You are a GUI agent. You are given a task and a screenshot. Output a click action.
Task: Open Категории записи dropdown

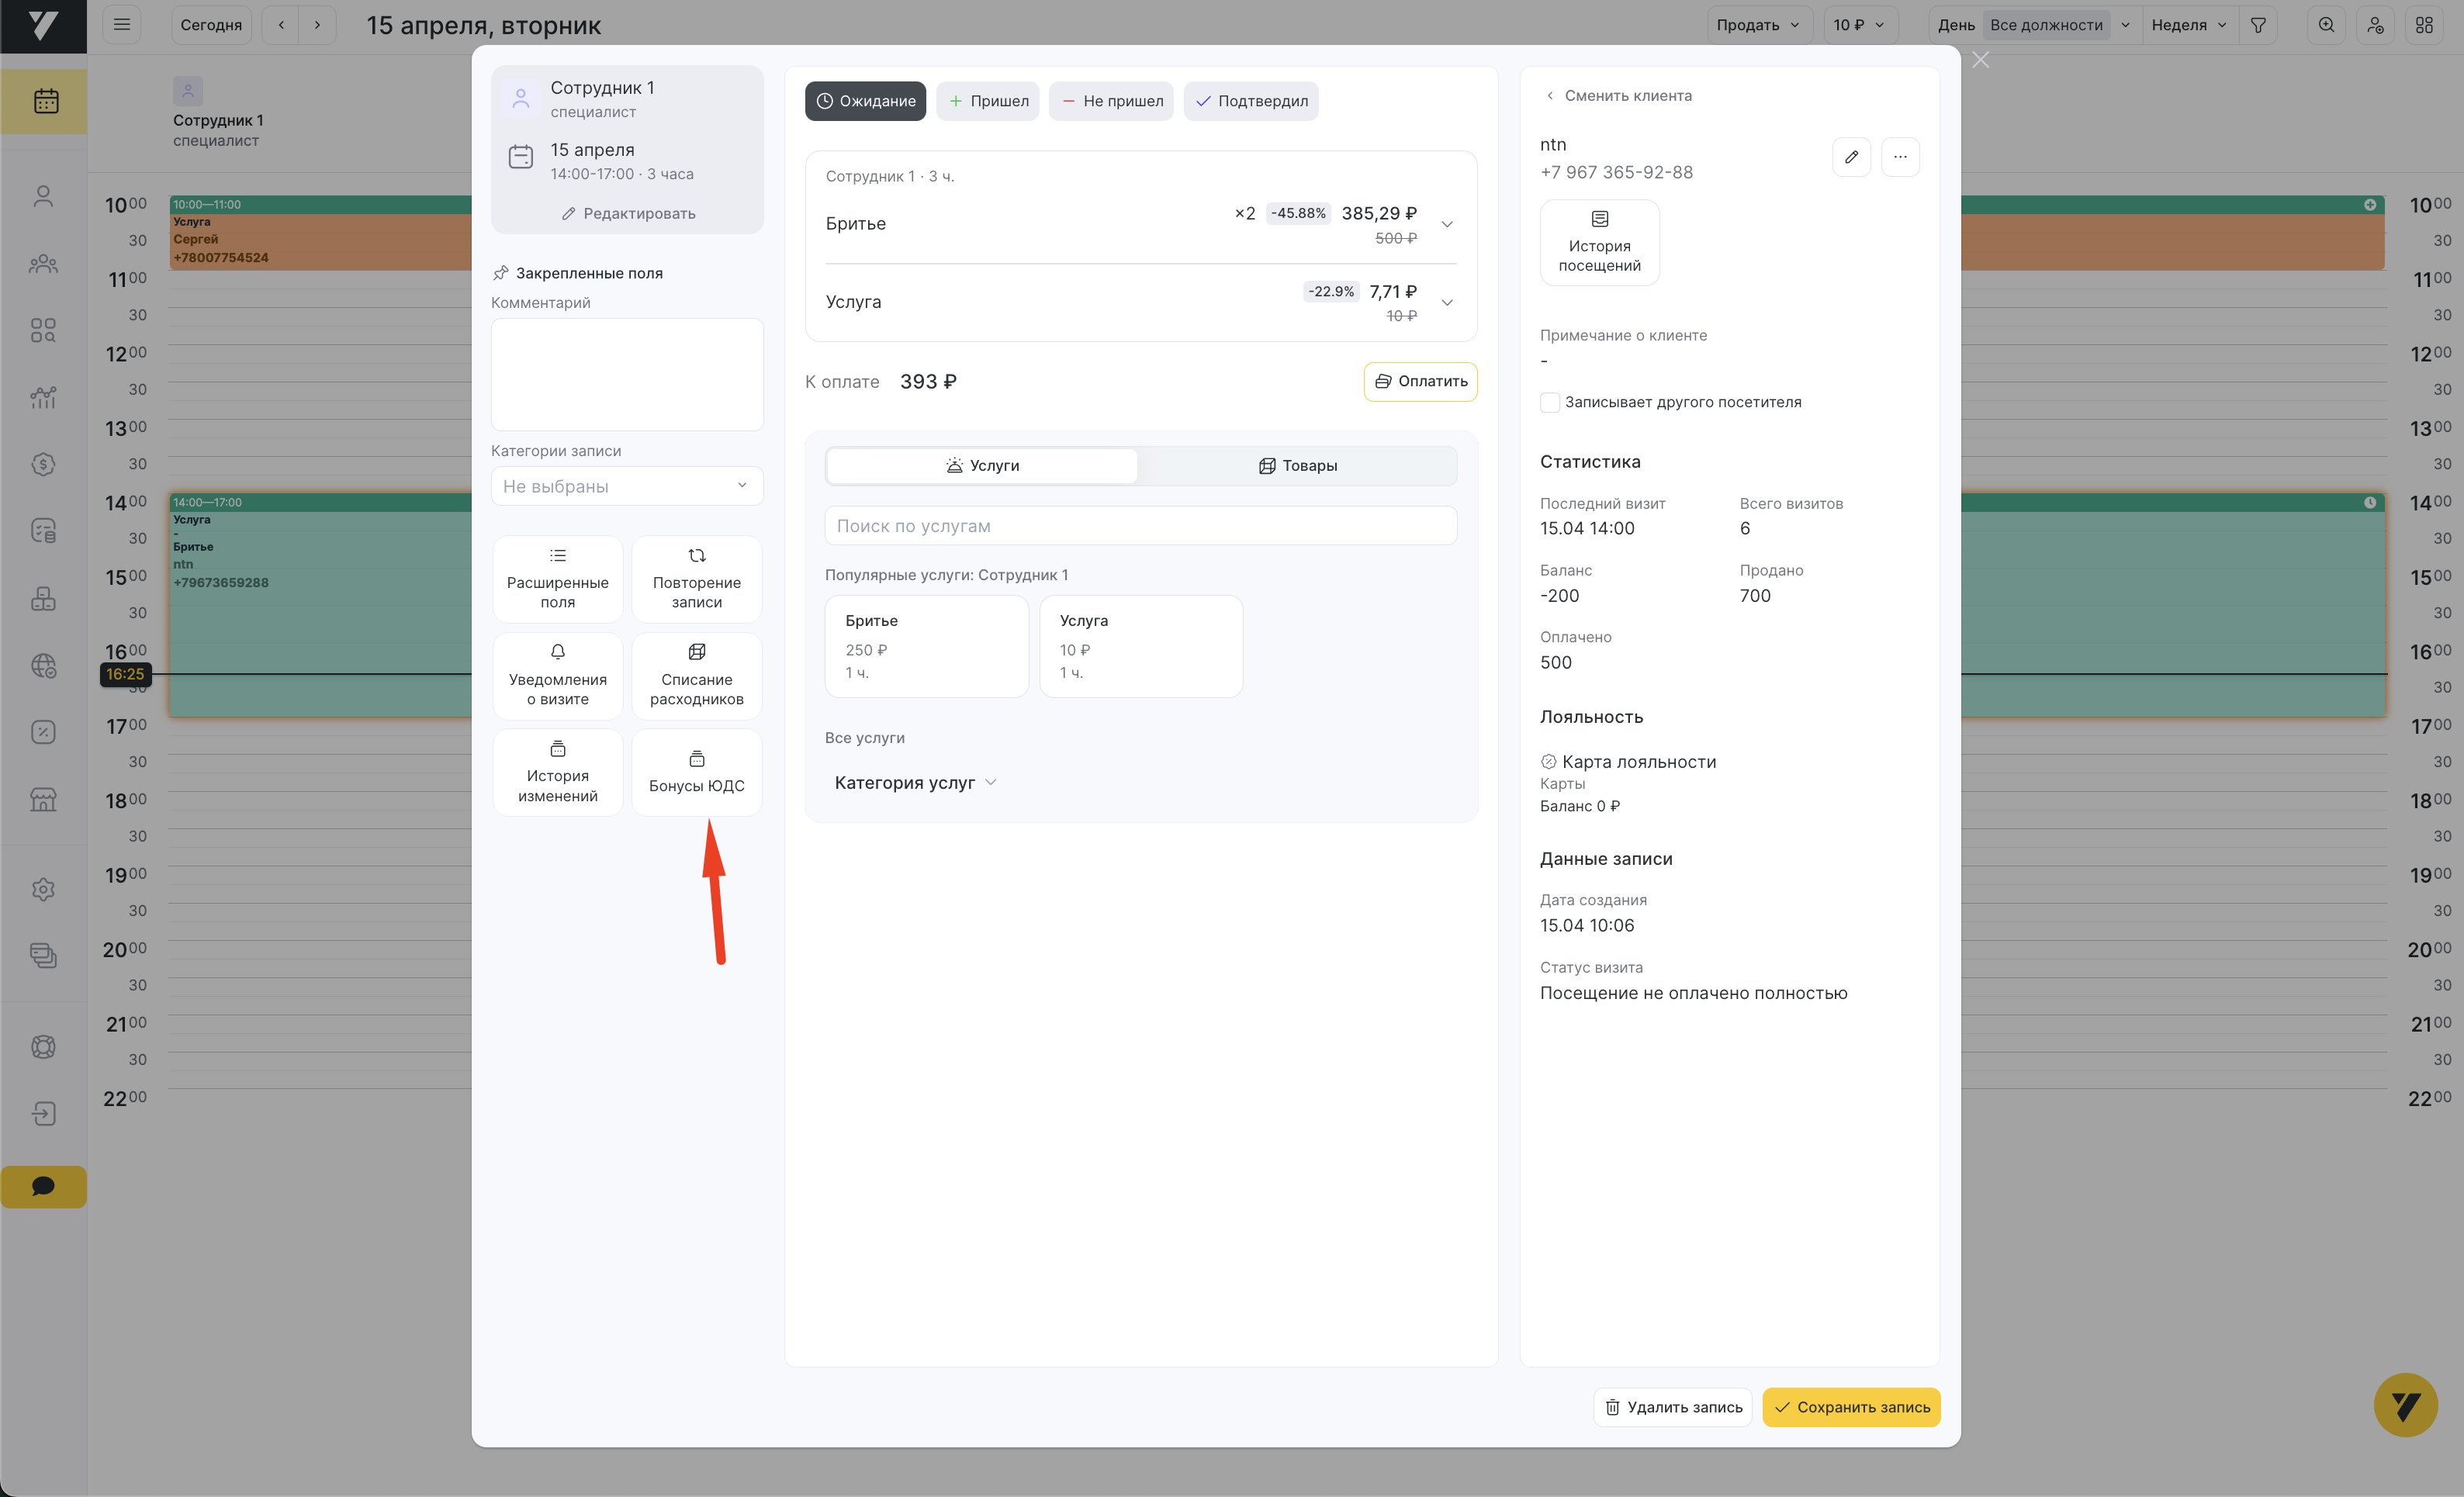click(x=626, y=486)
